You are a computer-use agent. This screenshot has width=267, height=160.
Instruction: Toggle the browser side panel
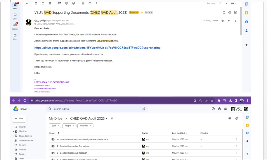point(236,101)
